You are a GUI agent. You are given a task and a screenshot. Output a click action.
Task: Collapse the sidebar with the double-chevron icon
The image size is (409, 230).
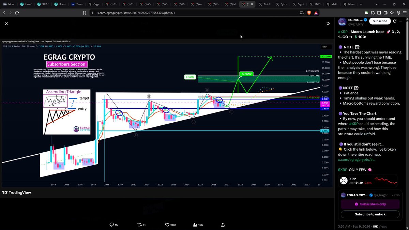click(x=328, y=24)
